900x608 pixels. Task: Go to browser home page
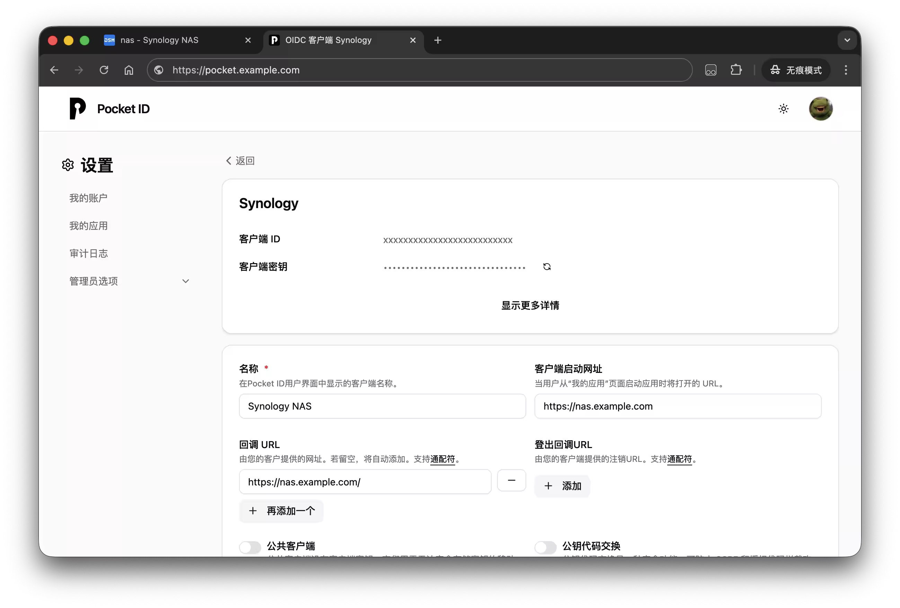pos(129,70)
